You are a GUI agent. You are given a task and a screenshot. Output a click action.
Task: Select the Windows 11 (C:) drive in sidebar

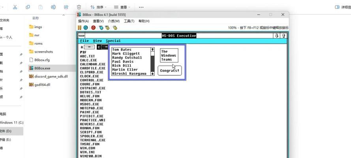pos(11,122)
